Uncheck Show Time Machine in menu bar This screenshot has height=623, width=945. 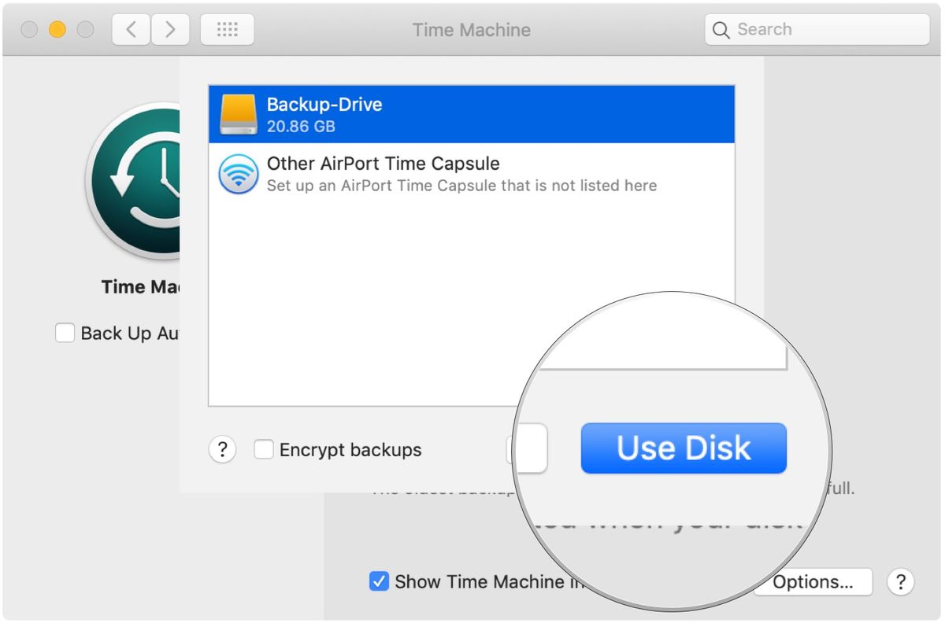(x=380, y=581)
